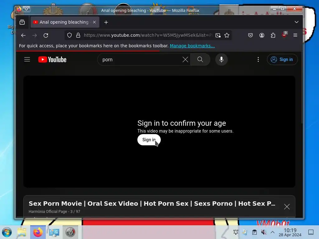Reload the current page
Viewport: 319px width, 239px height.
46,35
